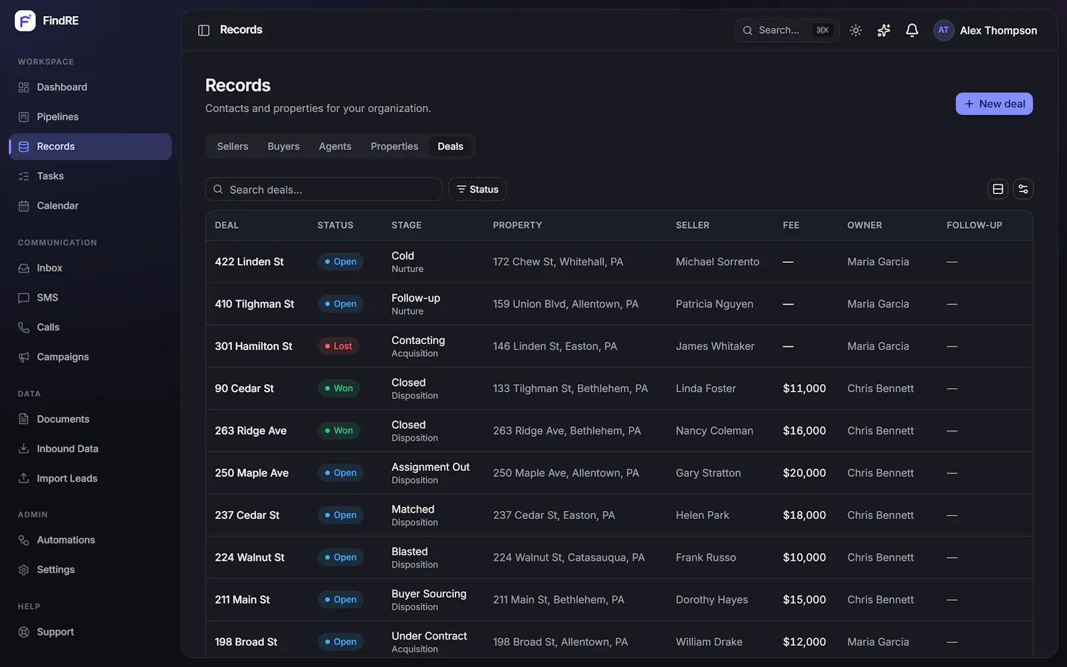Sort by the DEAL column header
1067x667 pixels.
point(227,225)
